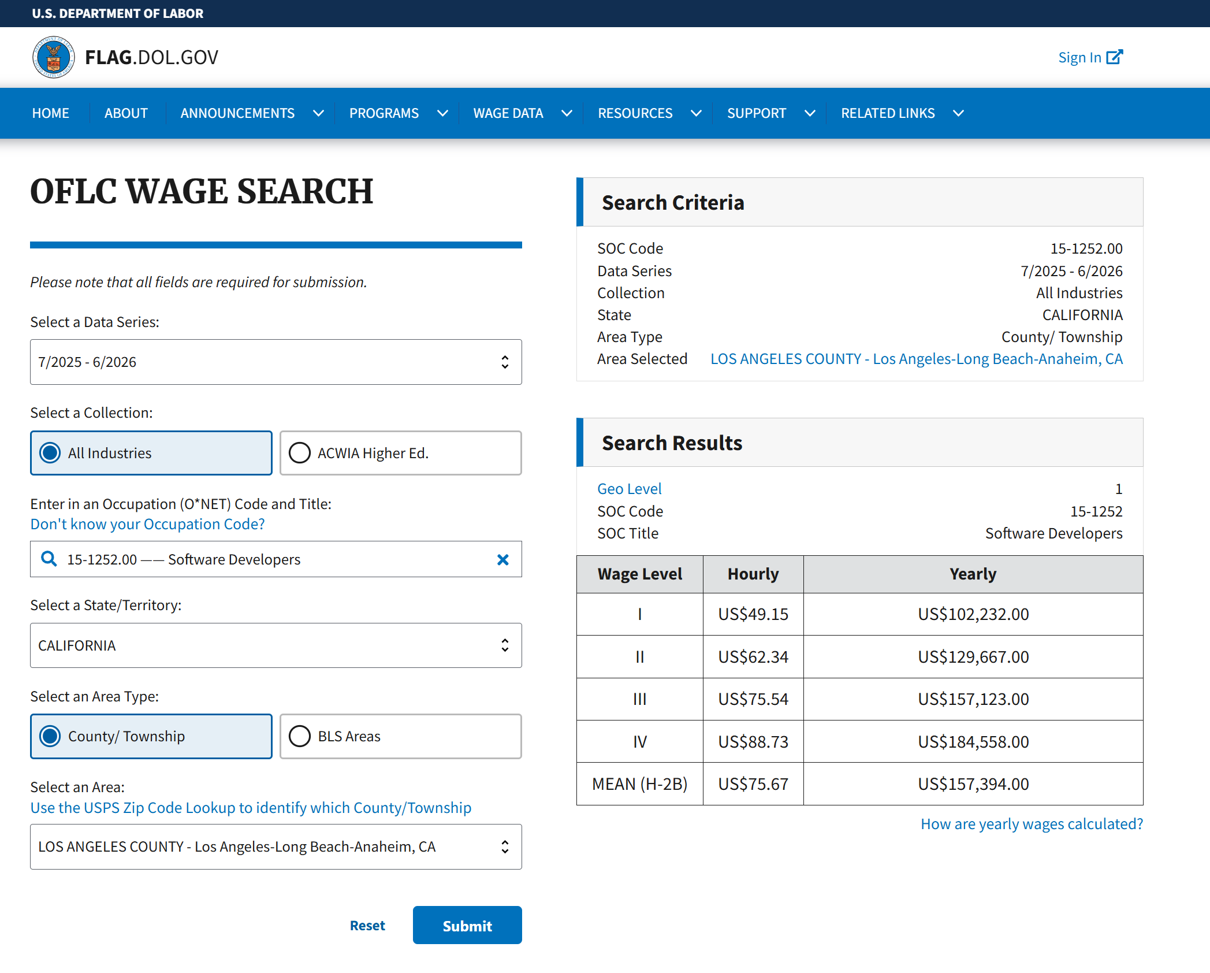This screenshot has width=1210, height=973.
Task: Select the ACWIA Higher Ed. collection radio
Action: [x=401, y=453]
